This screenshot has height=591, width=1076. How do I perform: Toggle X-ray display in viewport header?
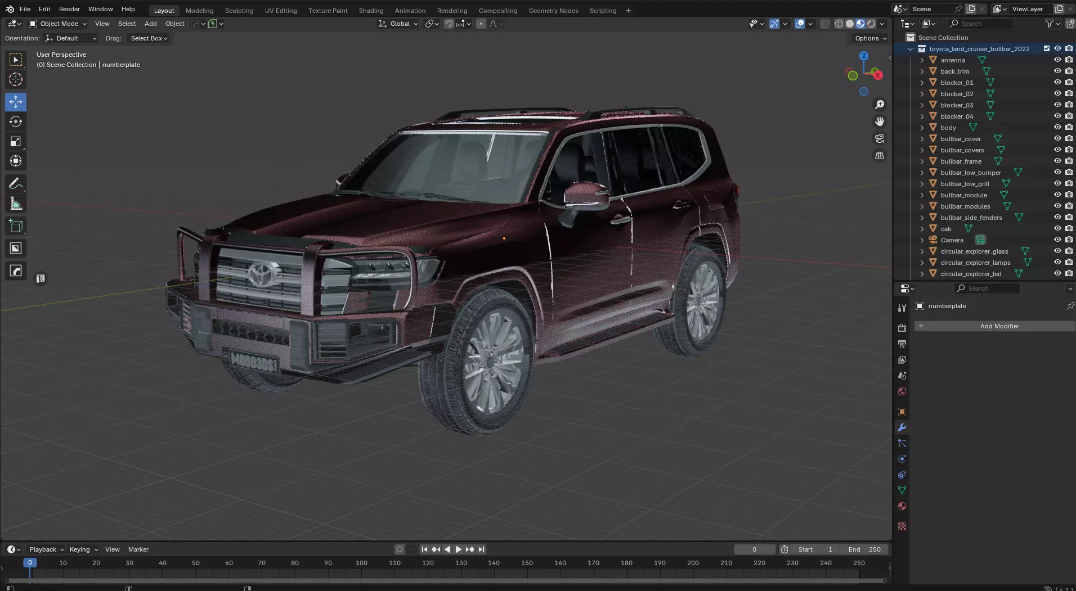click(x=824, y=24)
